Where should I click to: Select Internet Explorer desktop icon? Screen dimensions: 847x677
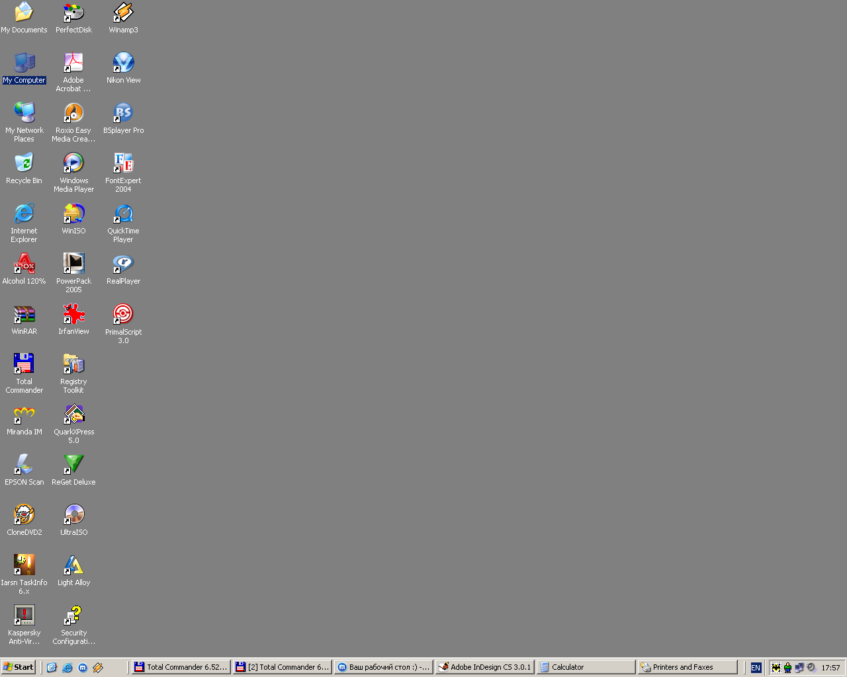[x=24, y=223]
